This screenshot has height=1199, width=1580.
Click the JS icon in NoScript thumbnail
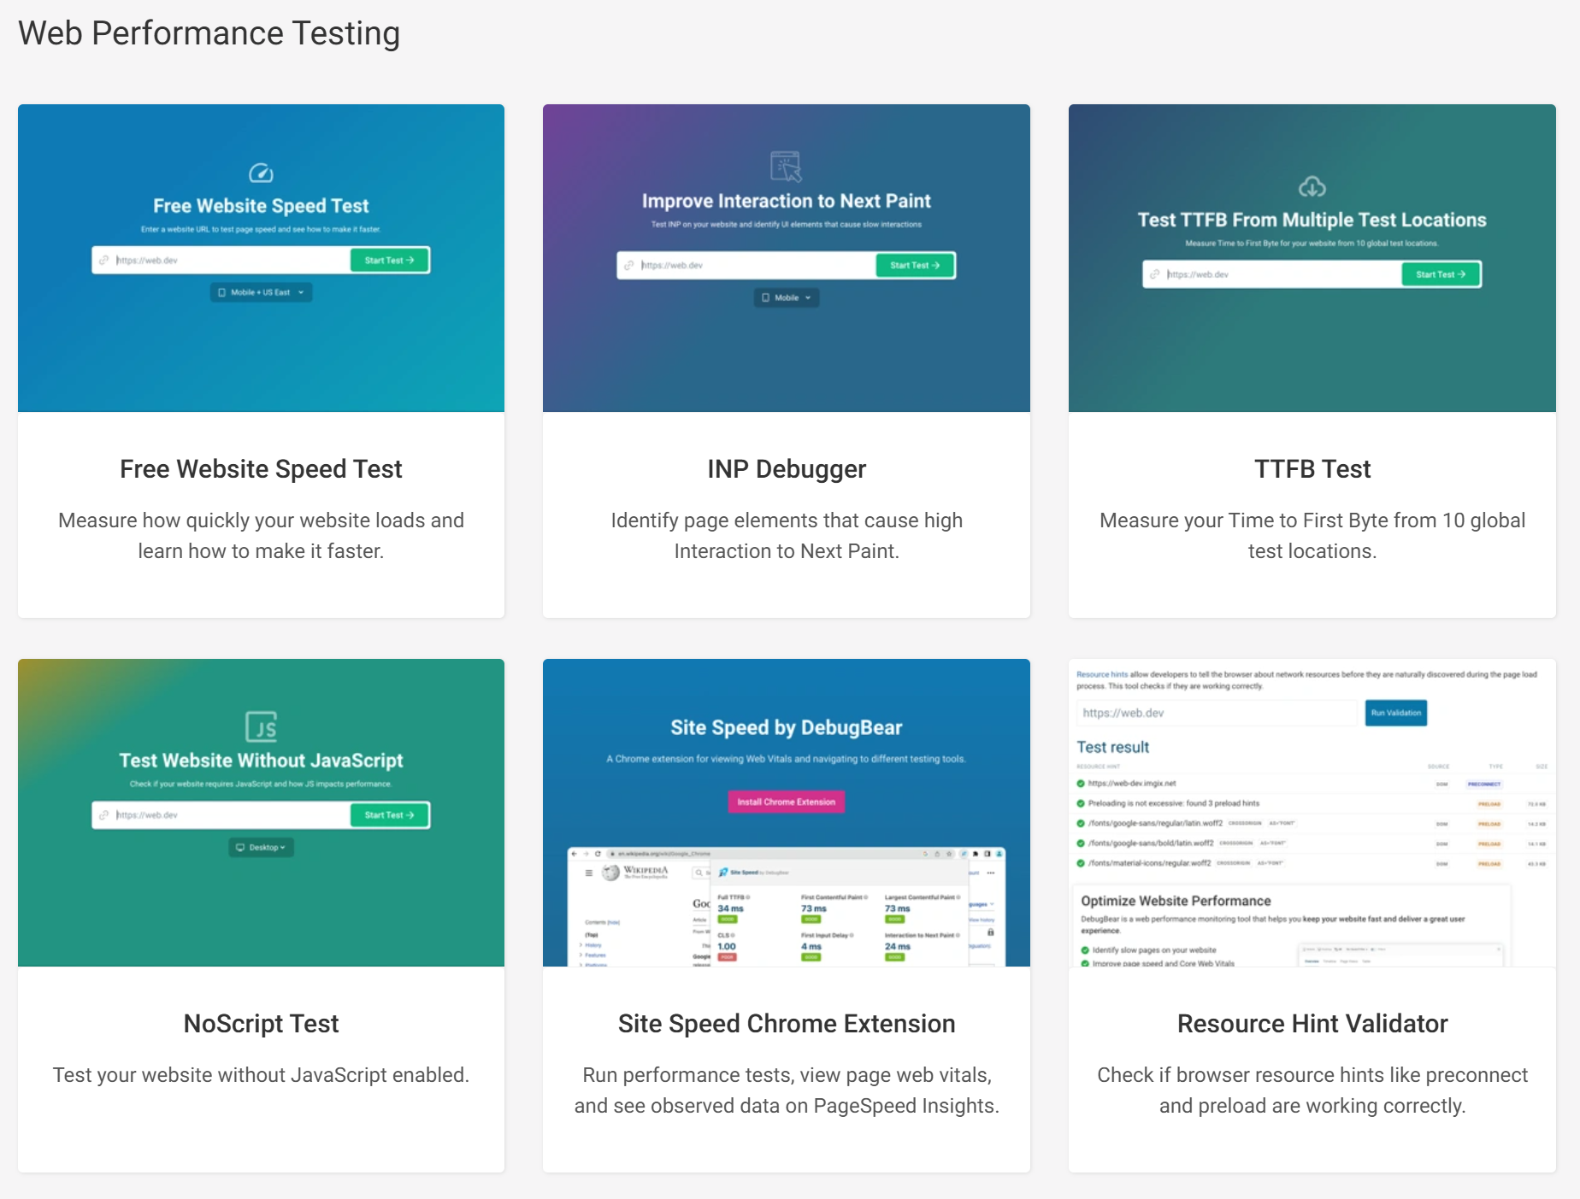(261, 726)
